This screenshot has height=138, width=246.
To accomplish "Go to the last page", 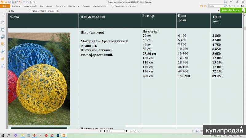I will 130,131.
